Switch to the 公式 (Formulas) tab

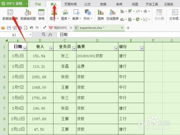click(x=87, y=4)
